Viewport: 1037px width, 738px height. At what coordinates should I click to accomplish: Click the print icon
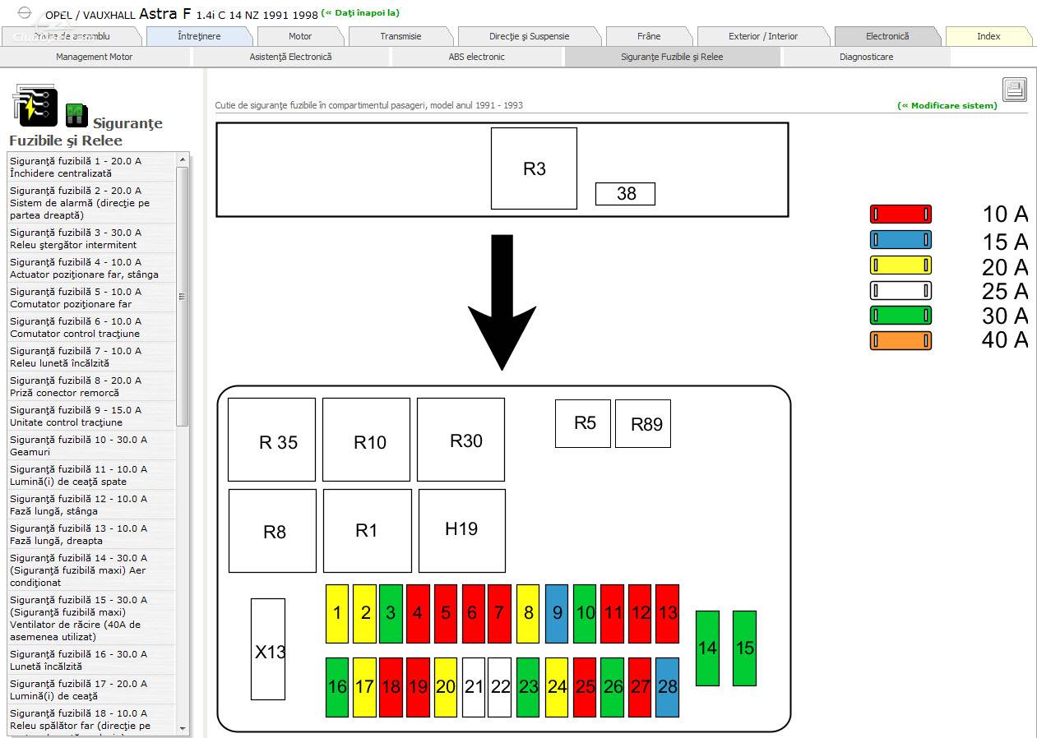[1015, 90]
